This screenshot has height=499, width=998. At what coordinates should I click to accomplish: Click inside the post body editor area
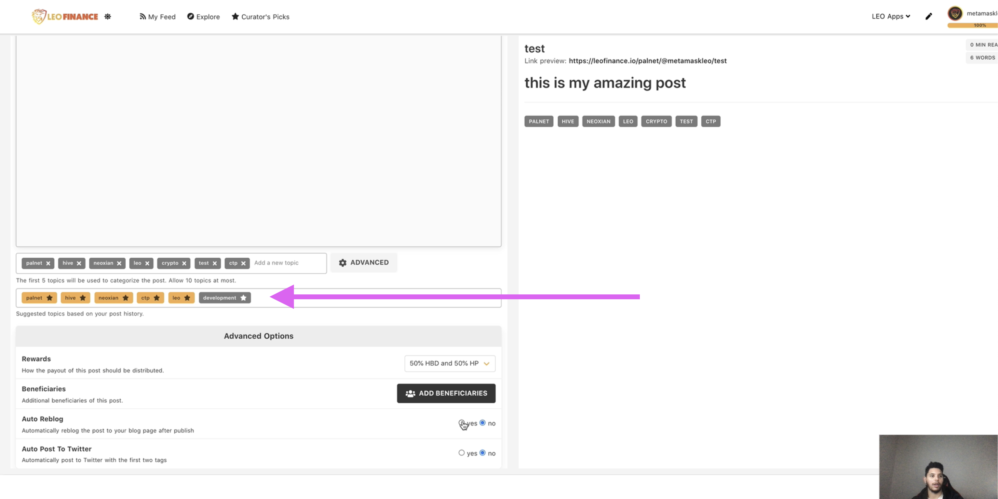pos(258,141)
